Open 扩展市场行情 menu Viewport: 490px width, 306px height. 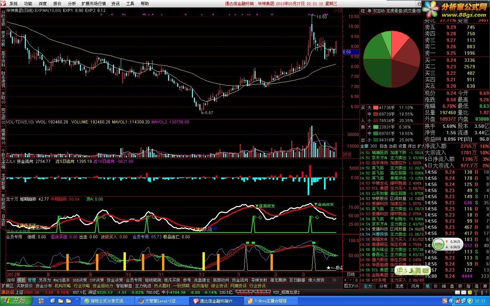click(x=94, y=3)
